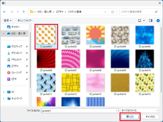The height and width of the screenshot is (122, 163).
Task: Expand the 個人用 OneDrive node
Action: click(x=4, y=34)
